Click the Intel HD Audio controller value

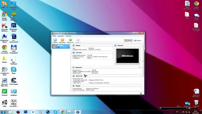pyautogui.click(x=90, y=90)
